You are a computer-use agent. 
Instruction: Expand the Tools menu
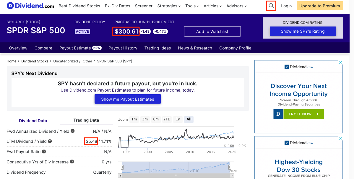(192, 6)
